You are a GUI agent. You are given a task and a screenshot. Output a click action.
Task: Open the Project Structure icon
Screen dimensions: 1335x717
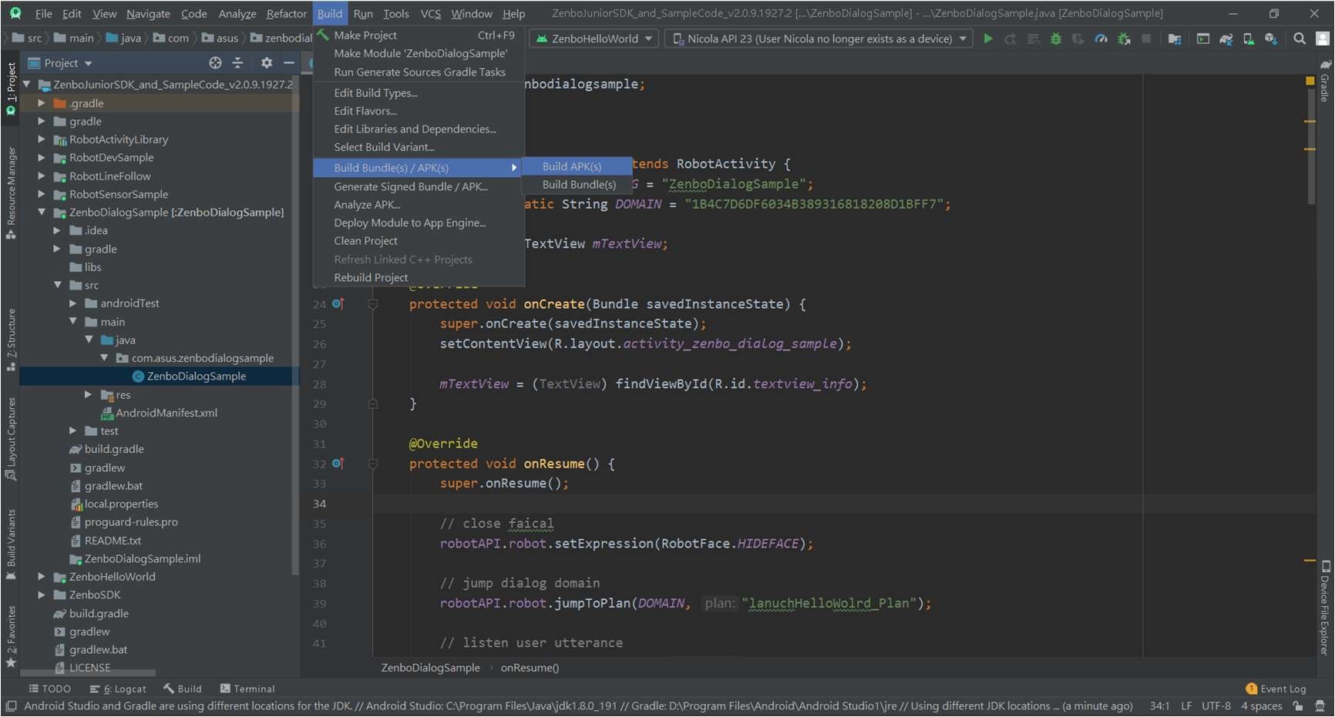pos(1174,39)
